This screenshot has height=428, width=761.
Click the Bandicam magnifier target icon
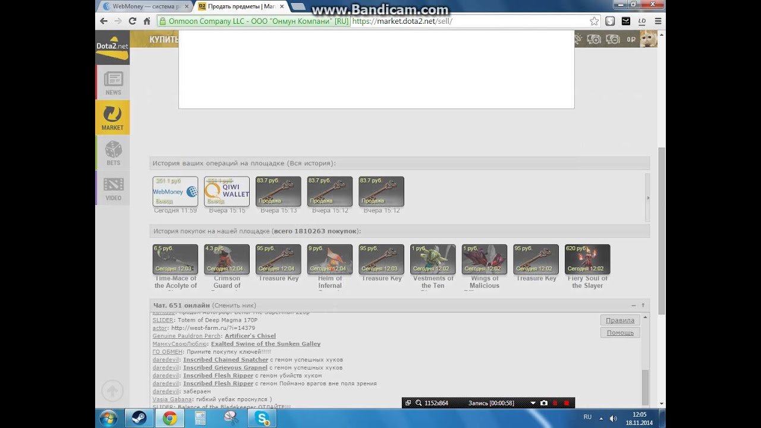(419, 403)
